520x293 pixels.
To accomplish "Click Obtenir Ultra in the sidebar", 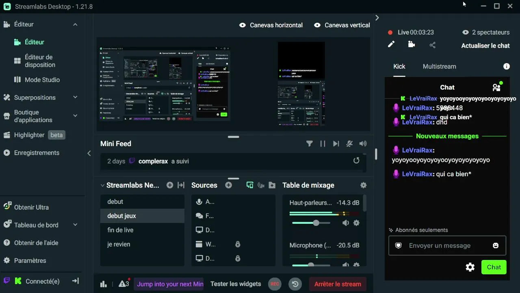I will pyautogui.click(x=26, y=207).
